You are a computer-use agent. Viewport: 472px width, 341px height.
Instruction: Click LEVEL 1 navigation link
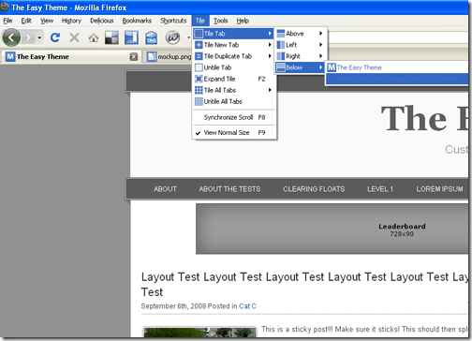coord(380,189)
